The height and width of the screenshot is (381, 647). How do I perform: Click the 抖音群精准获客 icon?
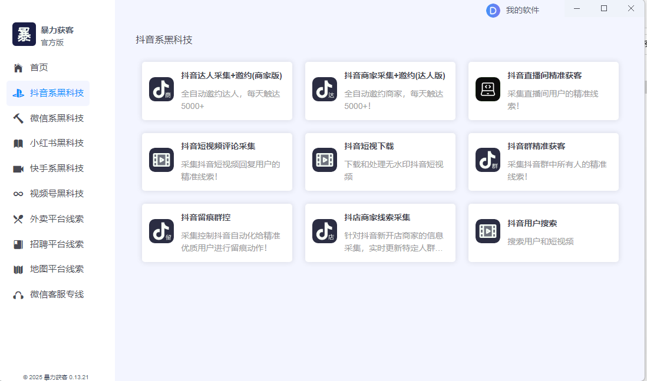[x=487, y=160]
